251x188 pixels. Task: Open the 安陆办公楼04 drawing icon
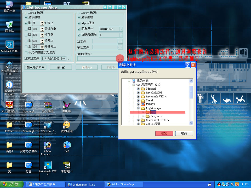(x=28, y=147)
